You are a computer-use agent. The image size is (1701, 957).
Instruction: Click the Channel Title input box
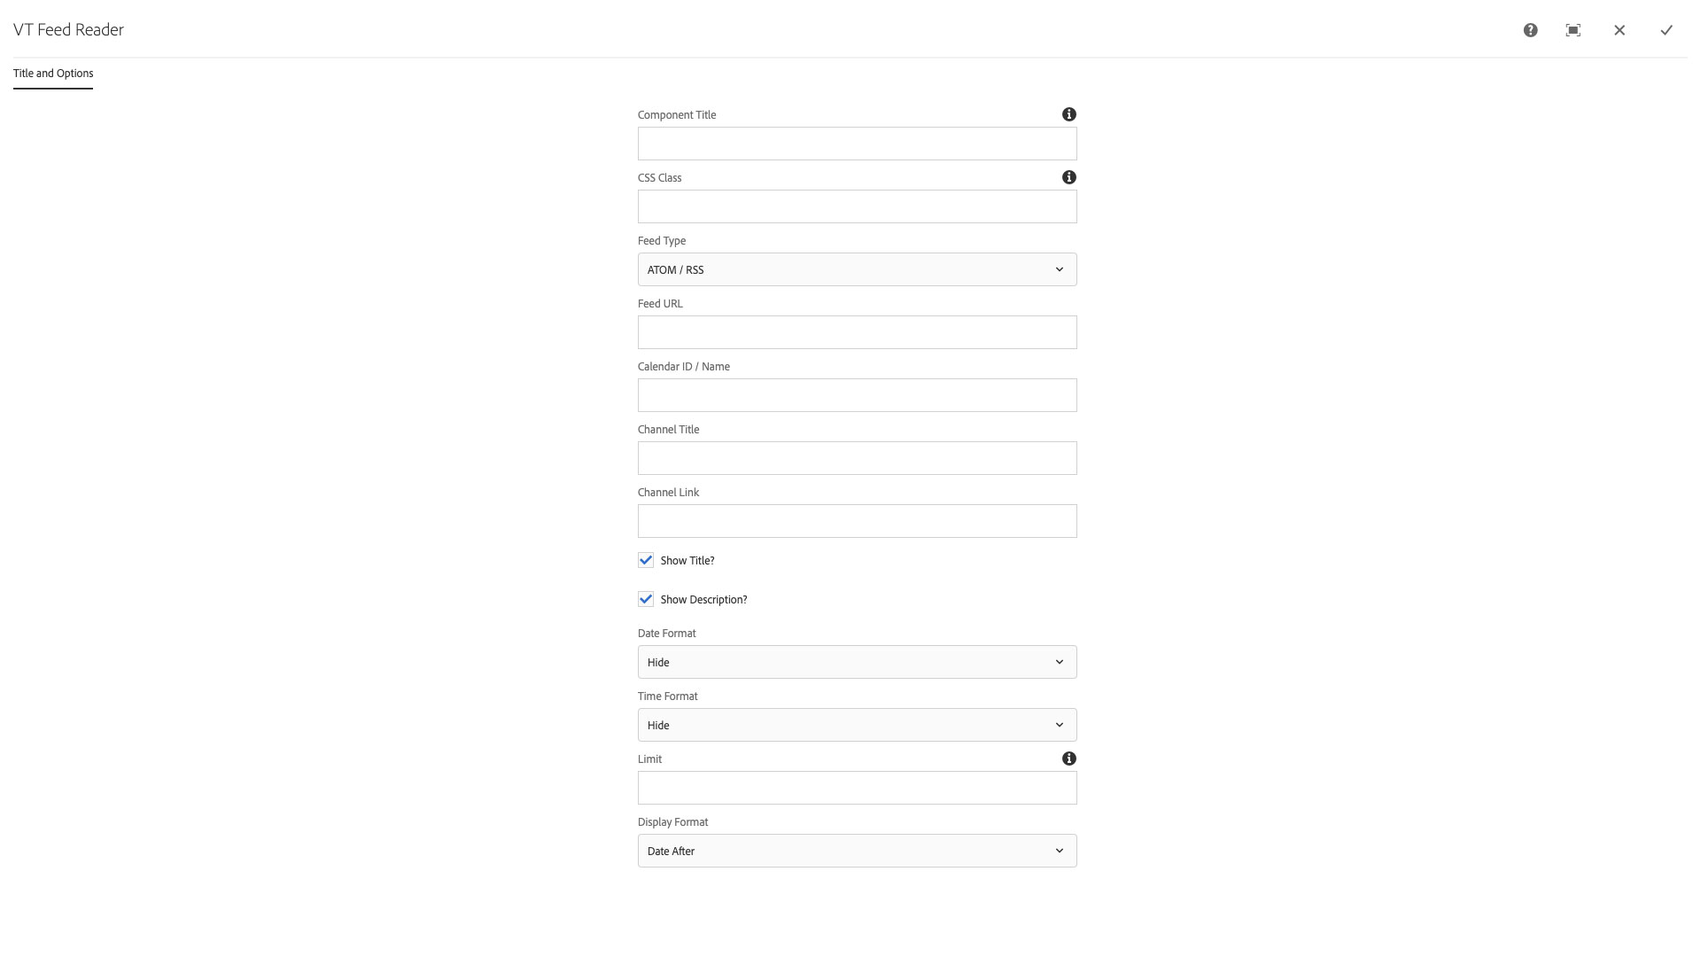coord(857,458)
